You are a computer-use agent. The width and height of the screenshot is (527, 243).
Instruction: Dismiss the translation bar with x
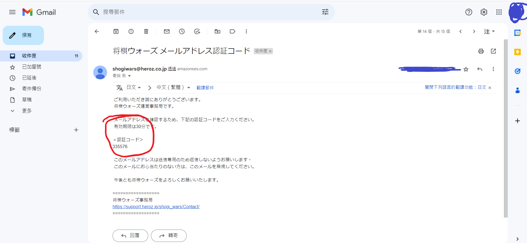490,88
